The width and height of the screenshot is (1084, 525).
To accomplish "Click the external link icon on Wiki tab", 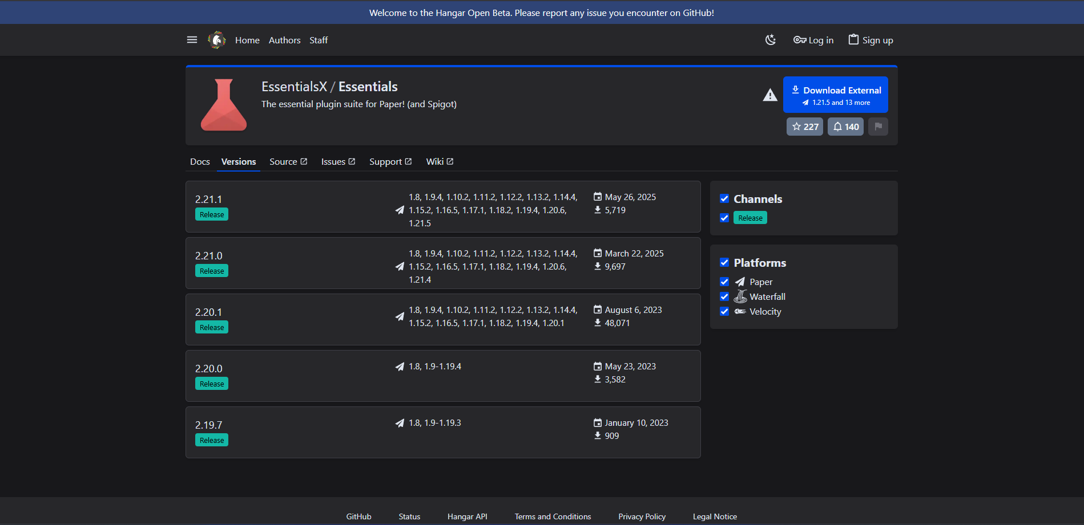I will (x=450, y=161).
